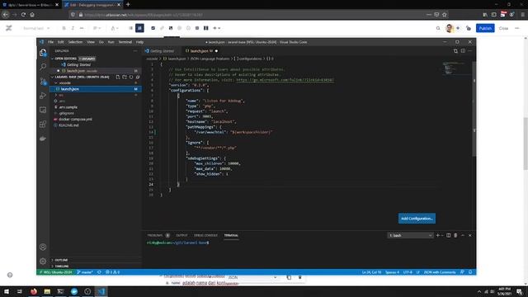
Task: Open the Terminal menu in VS Code
Action: coord(125,42)
